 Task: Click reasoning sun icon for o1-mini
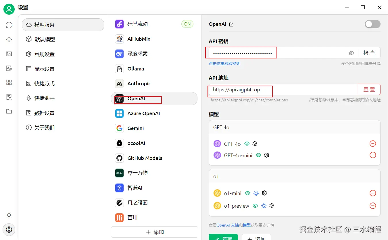256,193
